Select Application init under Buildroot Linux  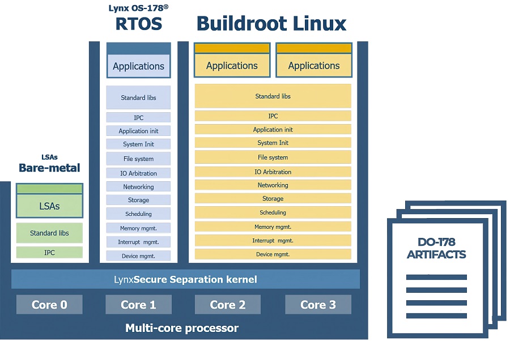tap(273, 129)
